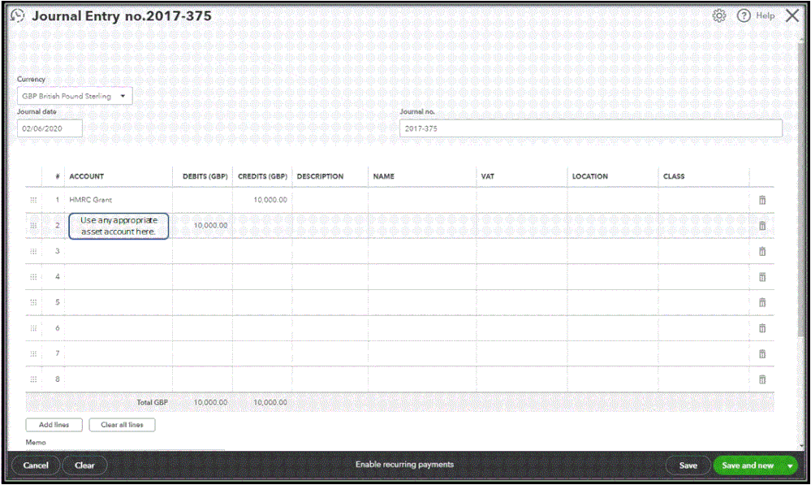
Task: Expand the Save and new arrow
Action: pos(790,466)
